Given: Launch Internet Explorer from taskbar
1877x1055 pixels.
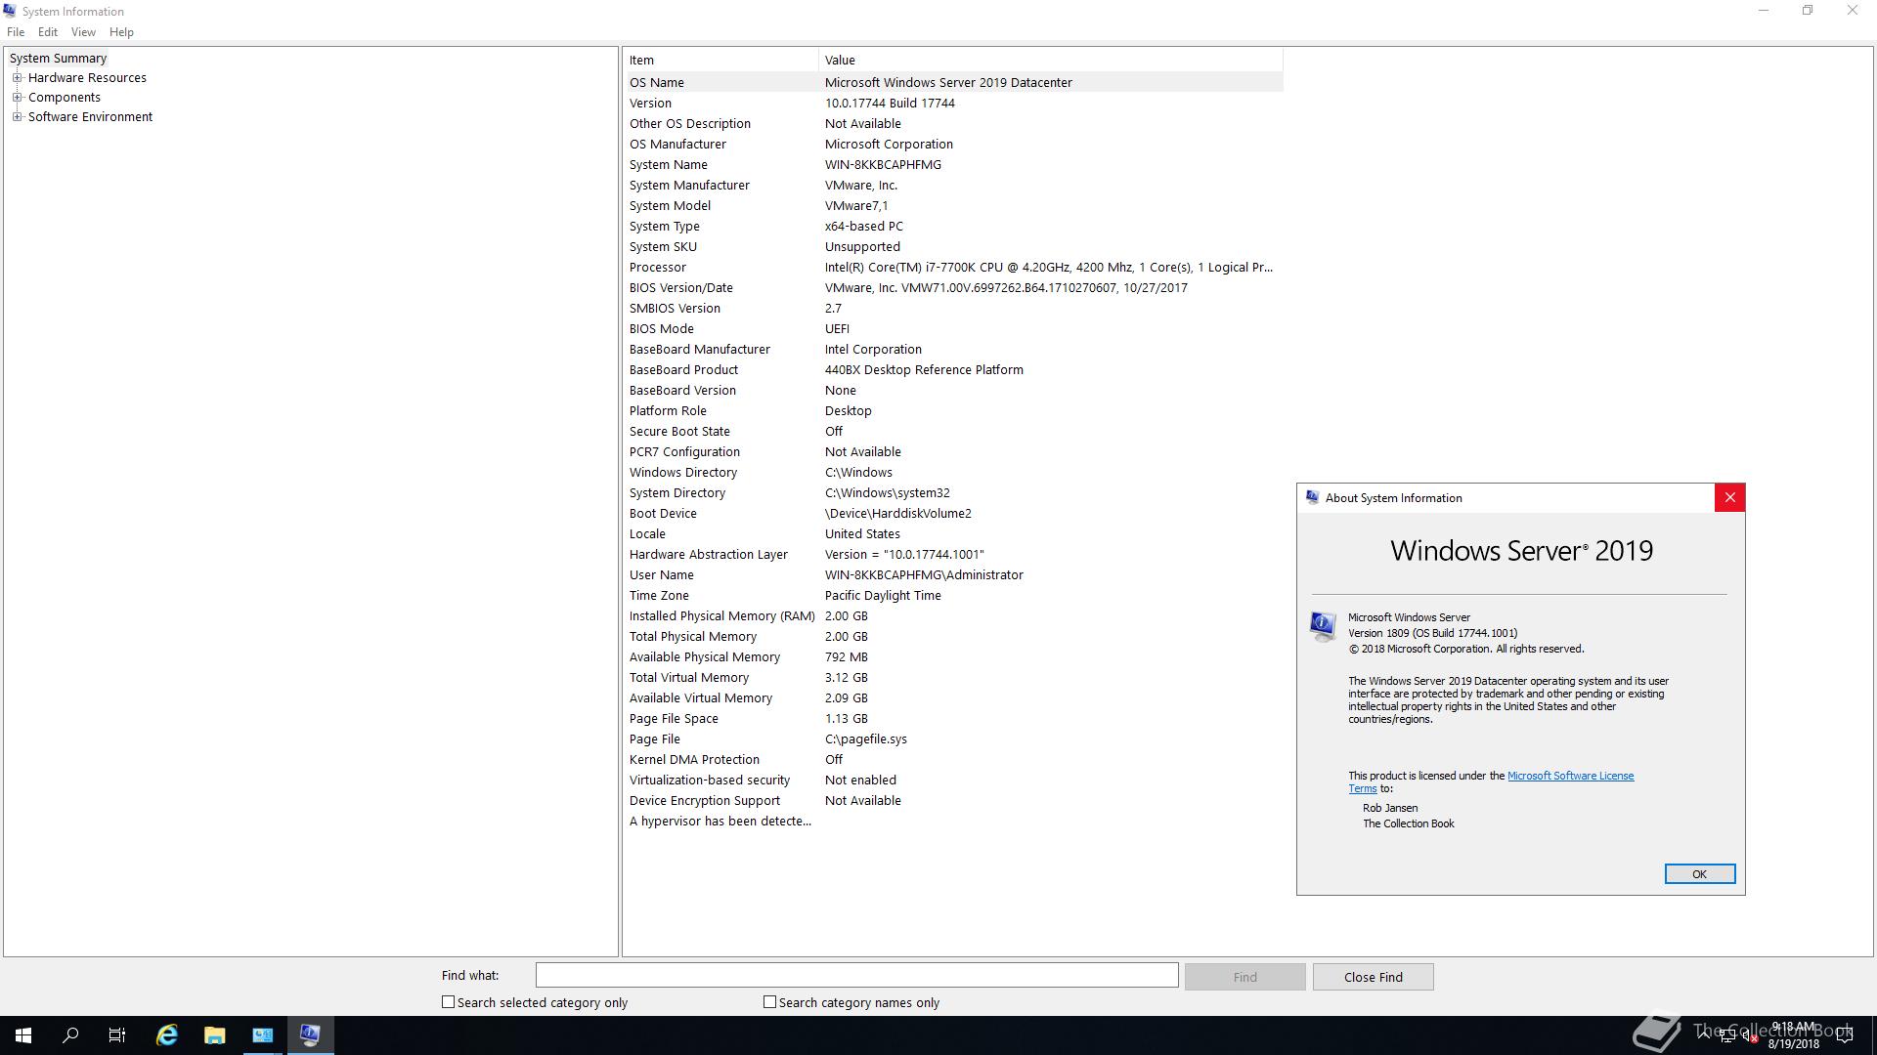Looking at the screenshot, I should pos(167,1035).
